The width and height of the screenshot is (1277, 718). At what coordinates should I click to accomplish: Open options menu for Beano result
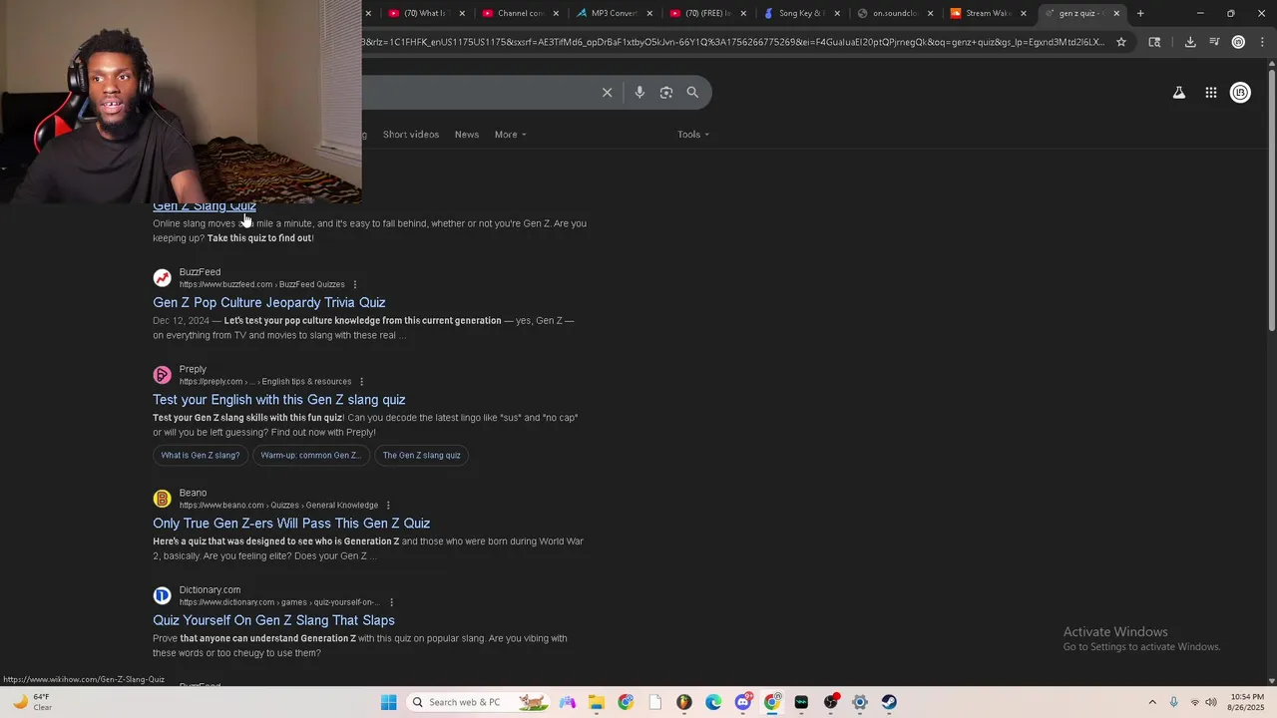pos(388,505)
